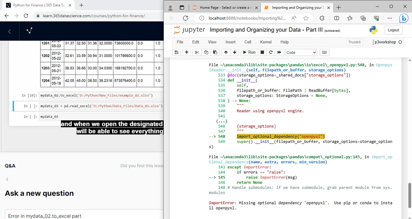Insert a new cell below with plus icon
The width and height of the screenshot is (412, 219).
187,52
